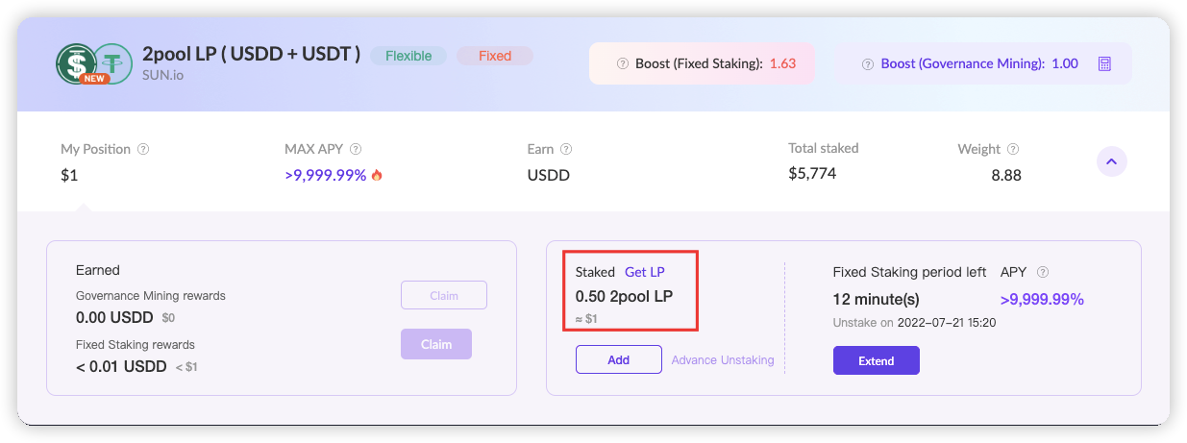Click help icon next to APY label
This screenshot has height=443, width=1187.
click(1043, 272)
